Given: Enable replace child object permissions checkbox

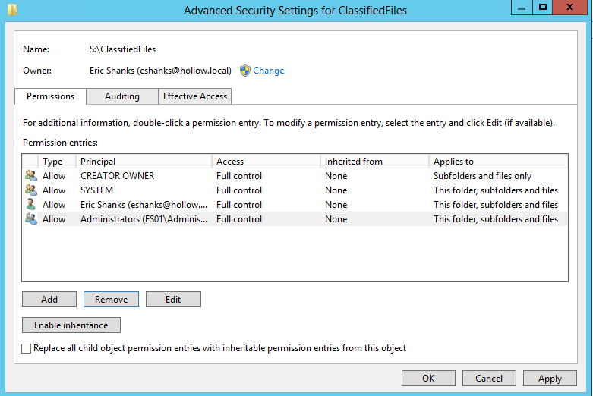Looking at the screenshot, I should (27, 349).
